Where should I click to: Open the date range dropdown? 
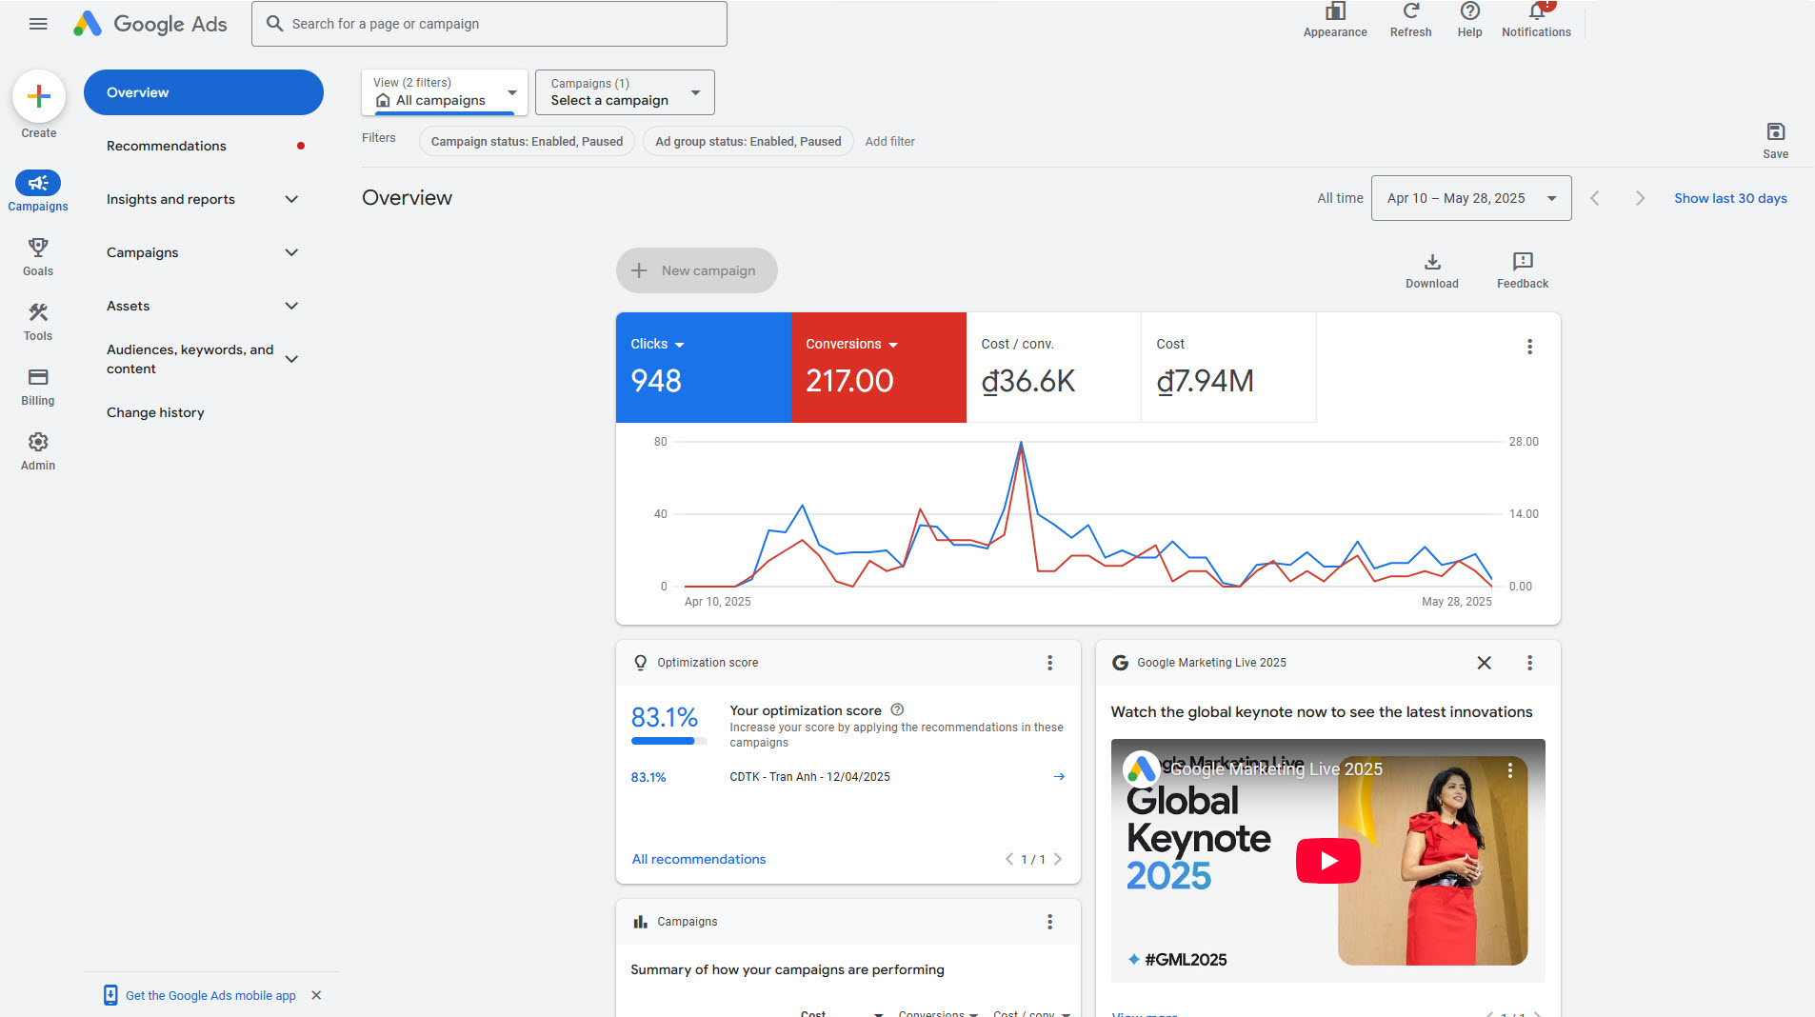[x=1470, y=198]
